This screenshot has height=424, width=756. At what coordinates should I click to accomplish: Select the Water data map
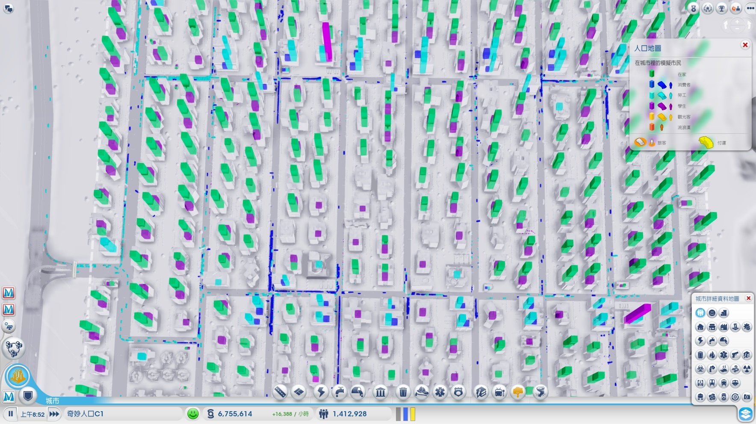click(712, 341)
